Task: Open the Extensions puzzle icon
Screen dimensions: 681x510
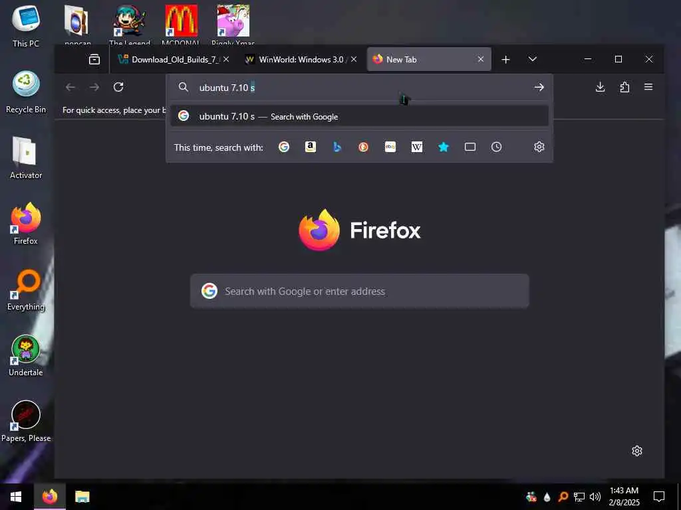Action: point(624,87)
